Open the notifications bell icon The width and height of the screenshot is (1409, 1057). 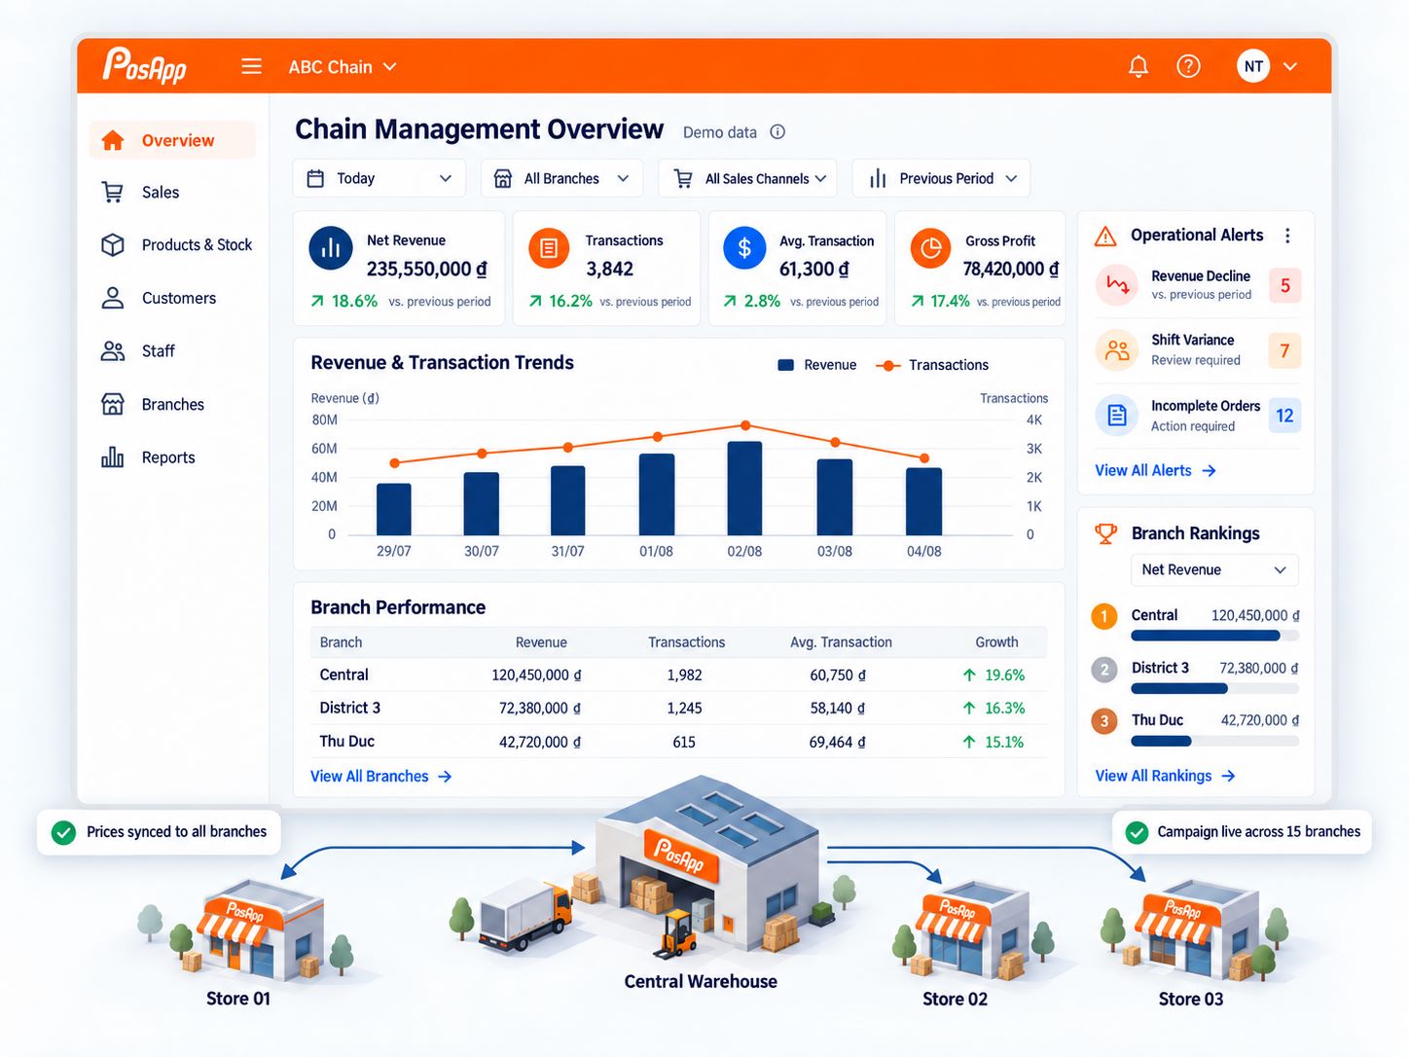click(x=1138, y=66)
